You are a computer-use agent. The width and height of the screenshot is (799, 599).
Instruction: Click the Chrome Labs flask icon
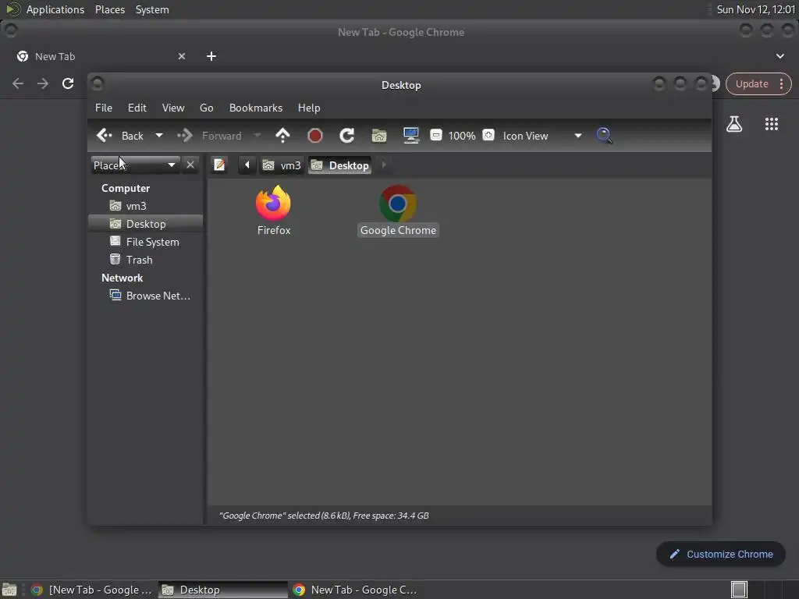coord(734,124)
